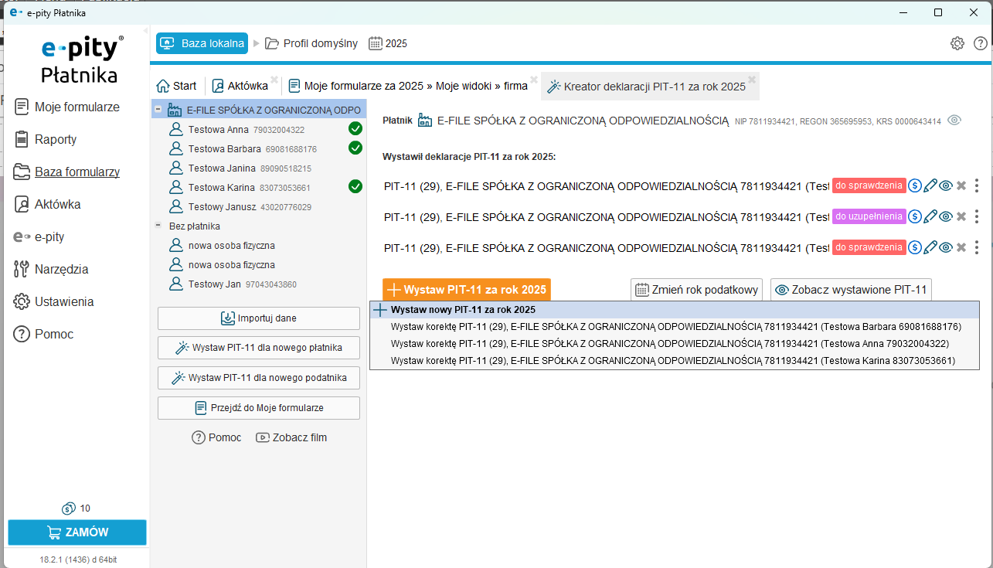Click the credits coin icon showing 10
Screen dimensions: 993x568
(69, 508)
